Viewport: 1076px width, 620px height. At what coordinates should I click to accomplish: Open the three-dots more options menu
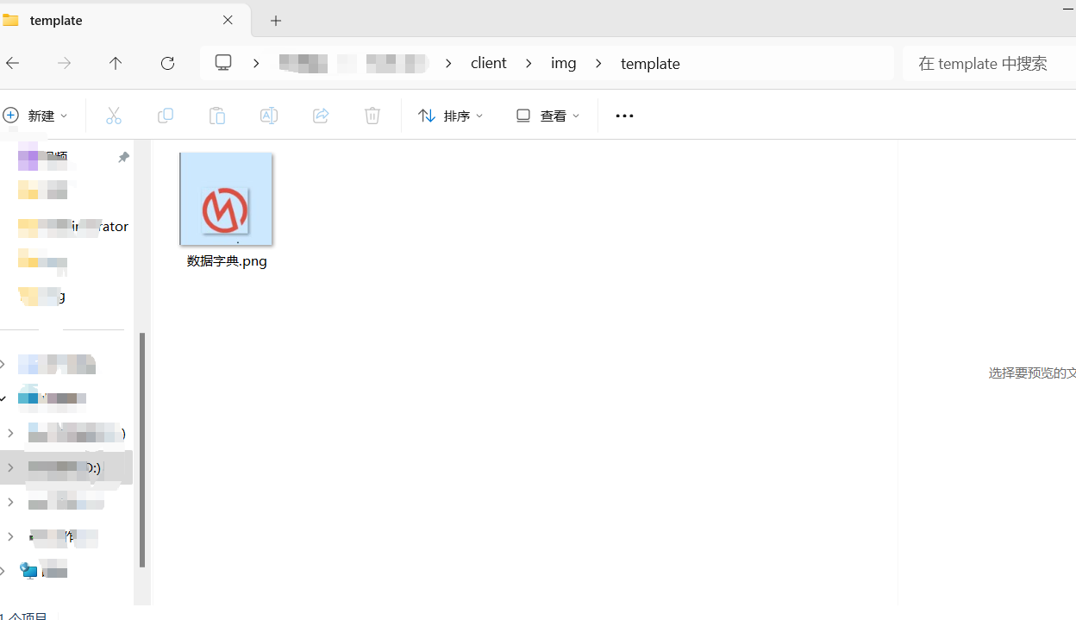point(624,116)
